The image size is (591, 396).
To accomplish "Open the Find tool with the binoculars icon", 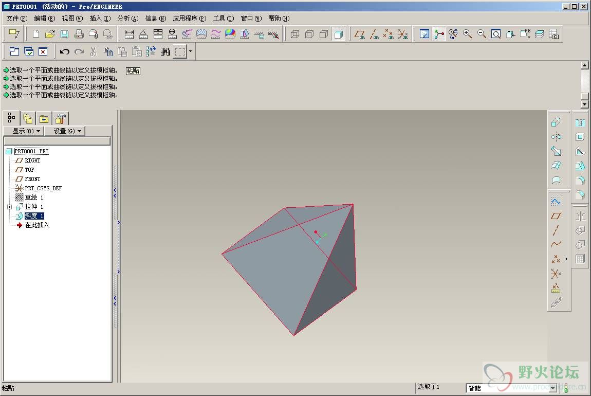I will [165, 51].
